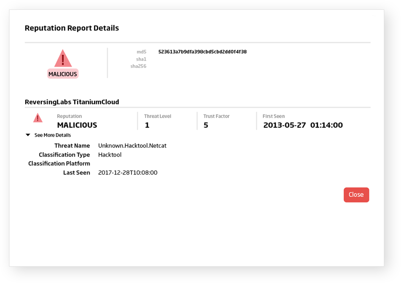Click the See More Details text
The height and width of the screenshot is (283, 401).
pos(53,135)
